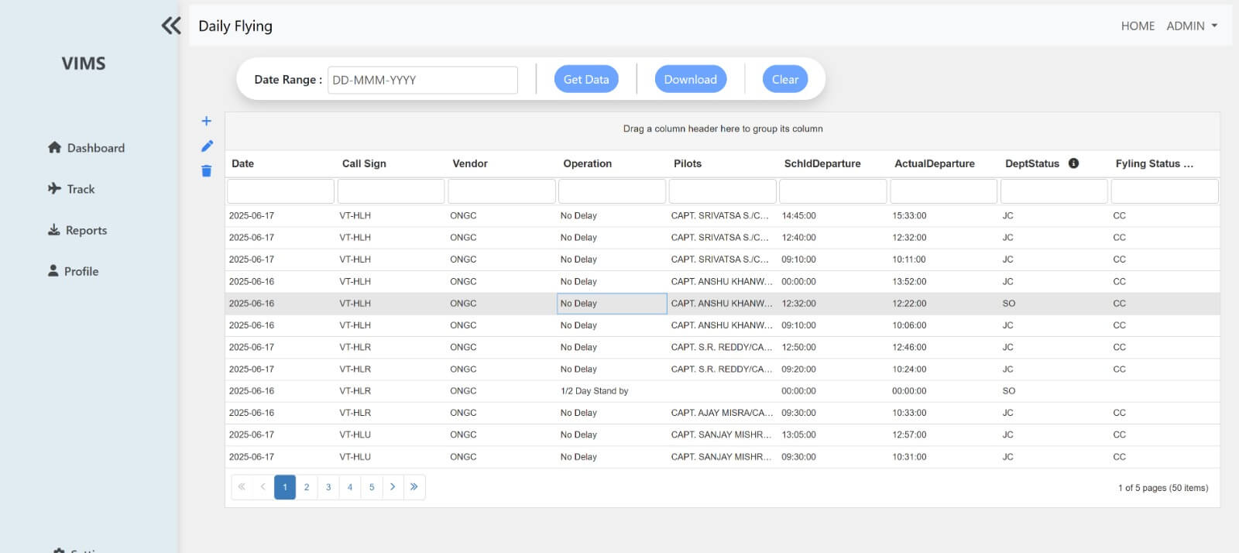Screen dimensions: 1239x553
Task: Go to next page arrow
Action: point(393,487)
